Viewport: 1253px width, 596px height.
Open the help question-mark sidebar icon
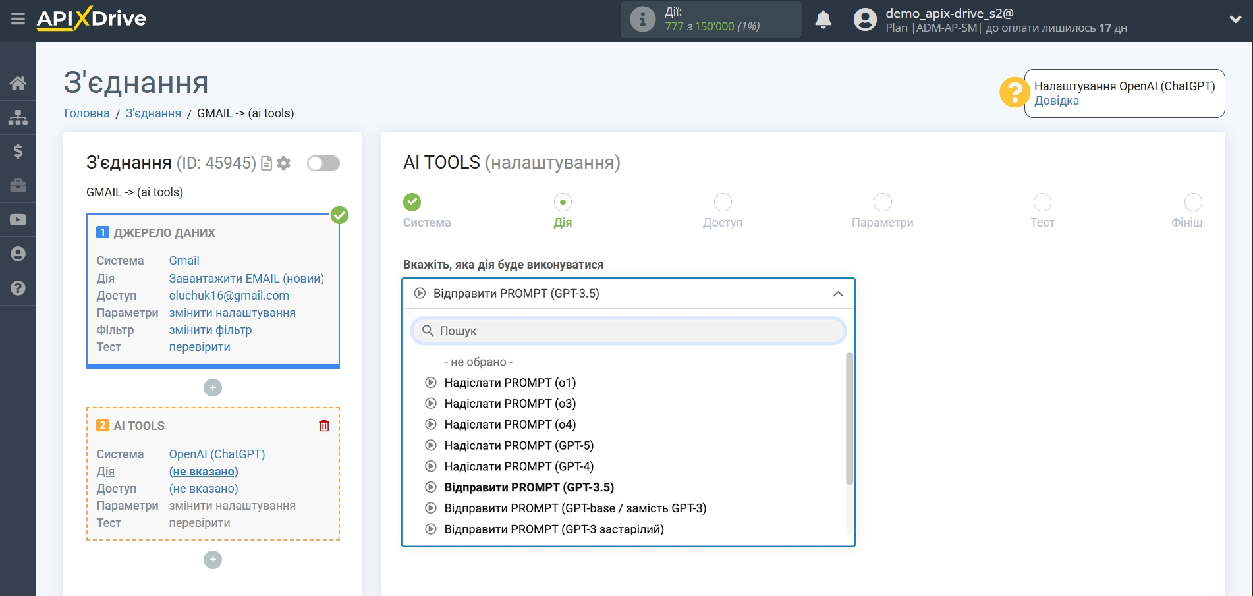[x=18, y=288]
